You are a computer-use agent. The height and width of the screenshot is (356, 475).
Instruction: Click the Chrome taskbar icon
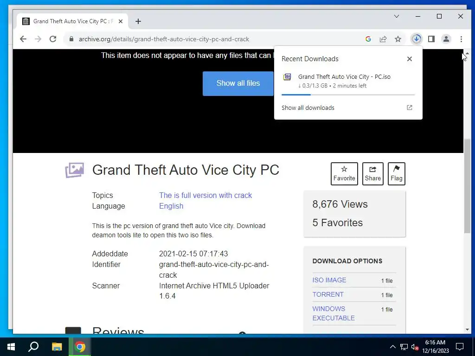click(80, 347)
